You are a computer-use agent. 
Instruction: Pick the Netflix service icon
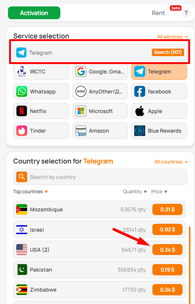pyautogui.click(x=22, y=111)
